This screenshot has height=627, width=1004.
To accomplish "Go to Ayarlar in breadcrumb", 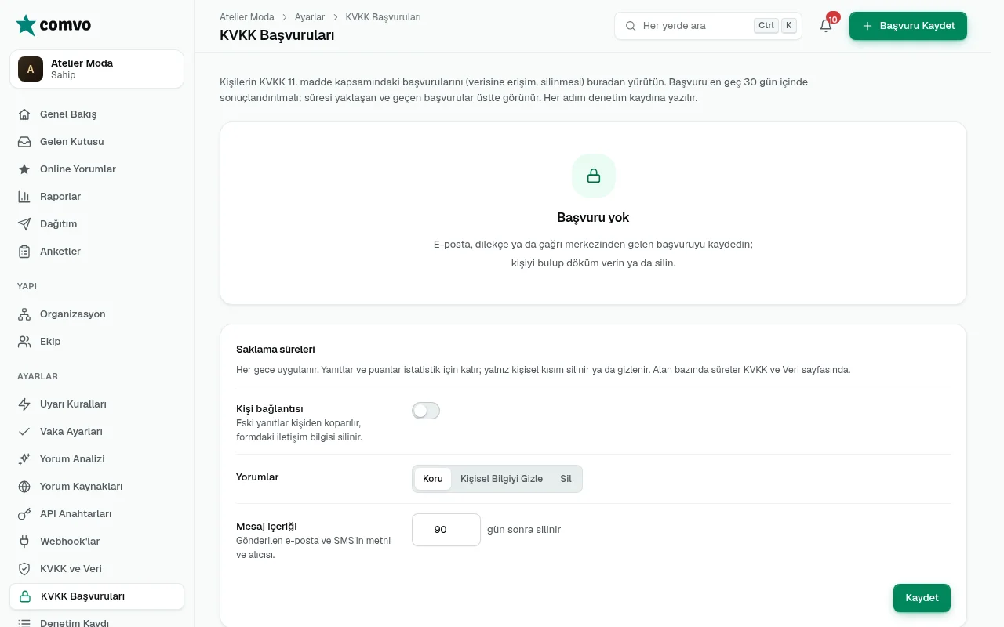I will 310,17.
